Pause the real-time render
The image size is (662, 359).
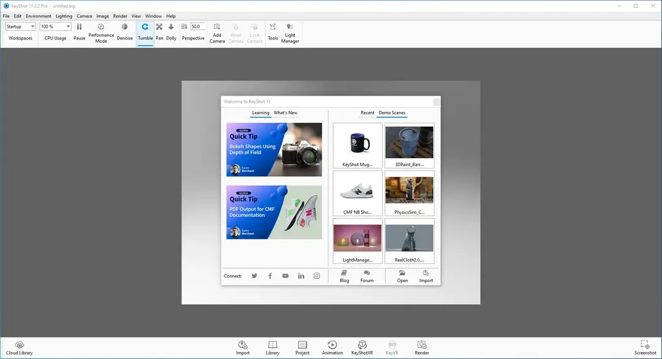pos(79,32)
